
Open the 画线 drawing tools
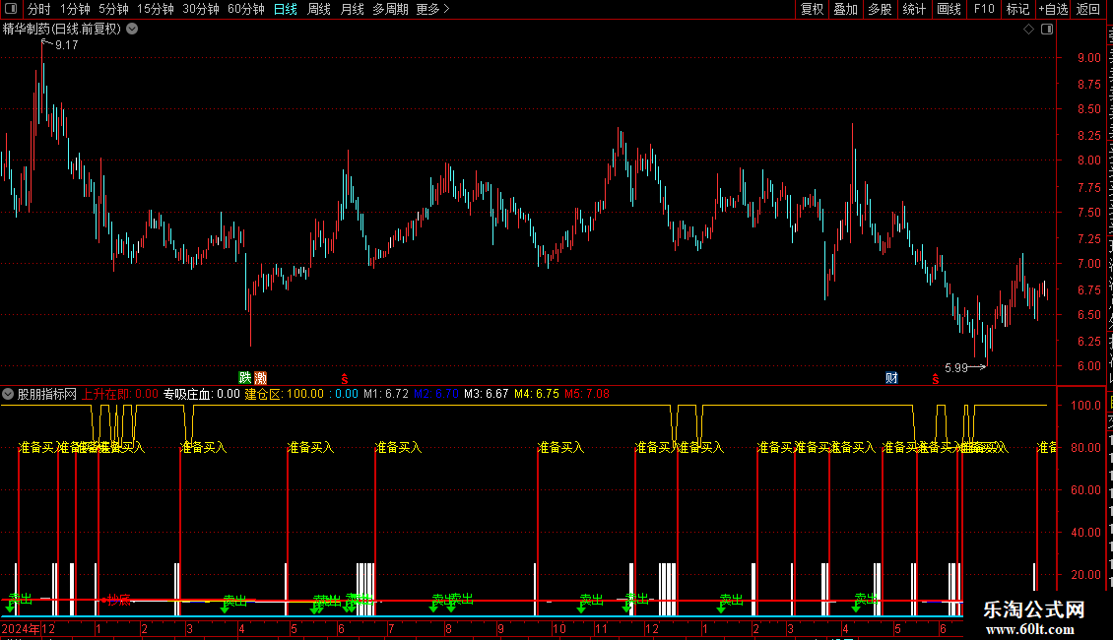click(949, 9)
